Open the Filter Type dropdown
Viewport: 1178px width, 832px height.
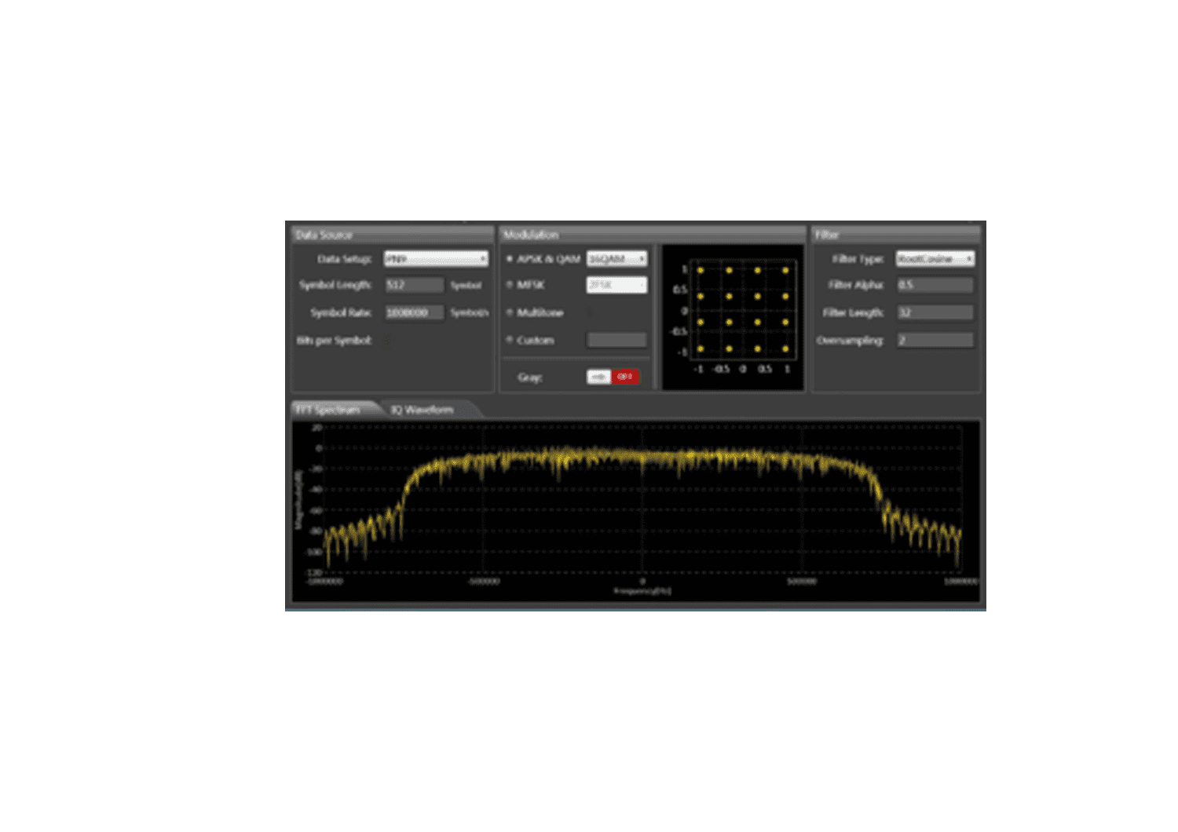pos(935,258)
